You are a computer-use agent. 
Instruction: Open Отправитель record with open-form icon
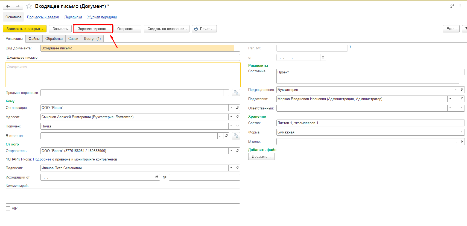237,151
